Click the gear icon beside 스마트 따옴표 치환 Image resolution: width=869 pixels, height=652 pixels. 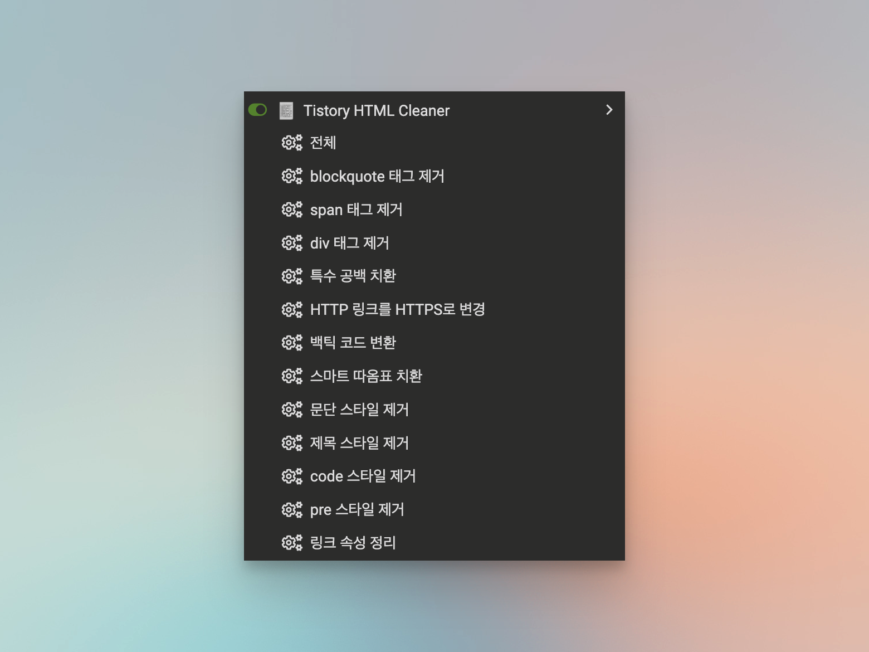point(292,376)
